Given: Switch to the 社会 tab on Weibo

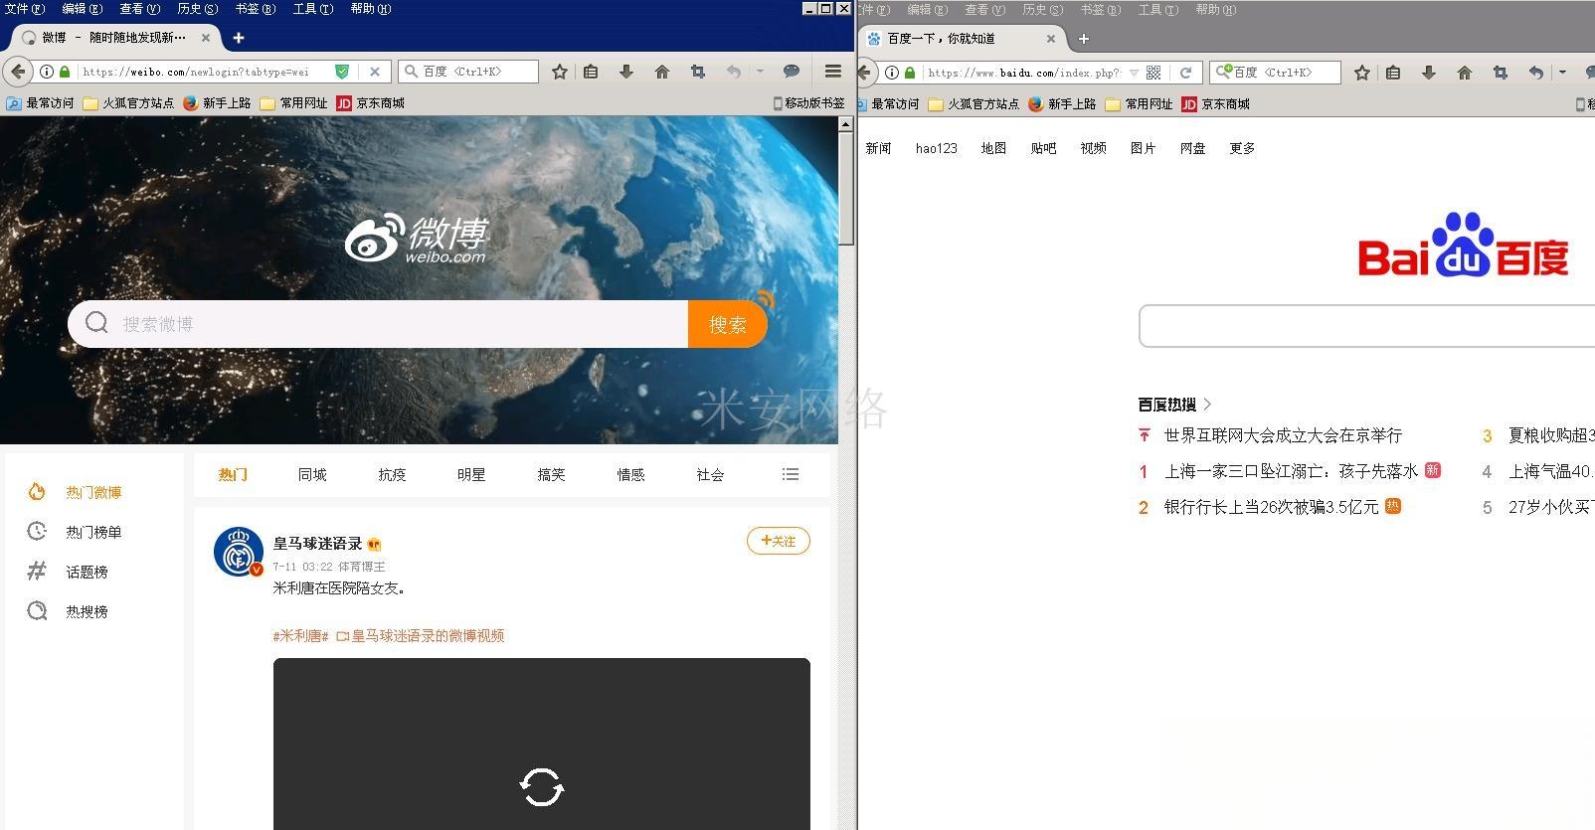Looking at the screenshot, I should tap(710, 474).
